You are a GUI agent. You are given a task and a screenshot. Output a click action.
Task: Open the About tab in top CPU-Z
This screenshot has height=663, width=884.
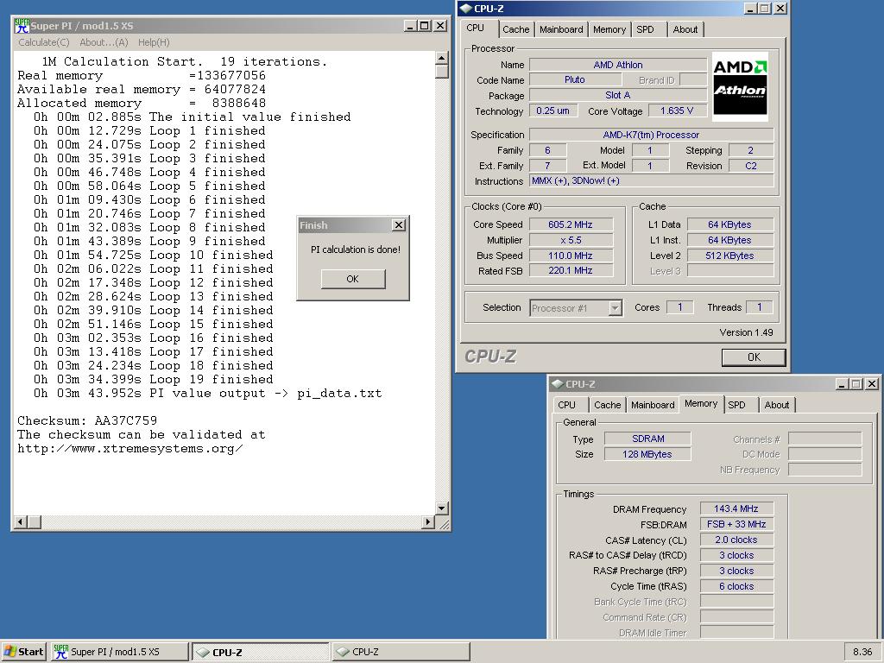pos(685,29)
